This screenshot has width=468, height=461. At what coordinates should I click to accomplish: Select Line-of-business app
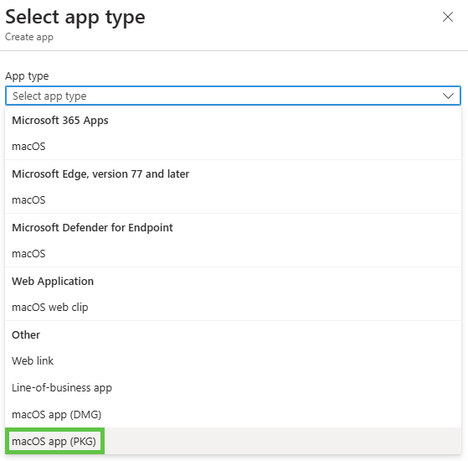click(x=233, y=388)
